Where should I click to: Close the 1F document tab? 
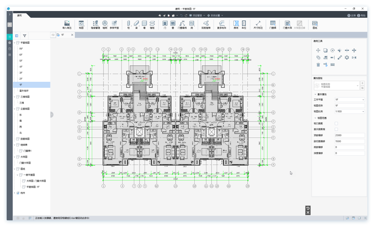(72, 35)
